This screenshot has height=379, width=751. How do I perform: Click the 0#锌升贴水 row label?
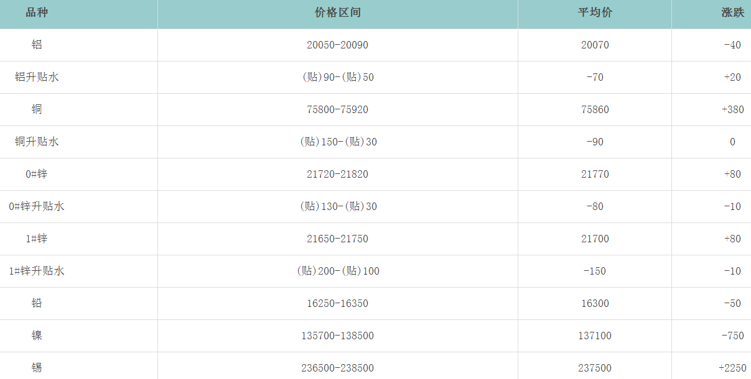(37, 206)
